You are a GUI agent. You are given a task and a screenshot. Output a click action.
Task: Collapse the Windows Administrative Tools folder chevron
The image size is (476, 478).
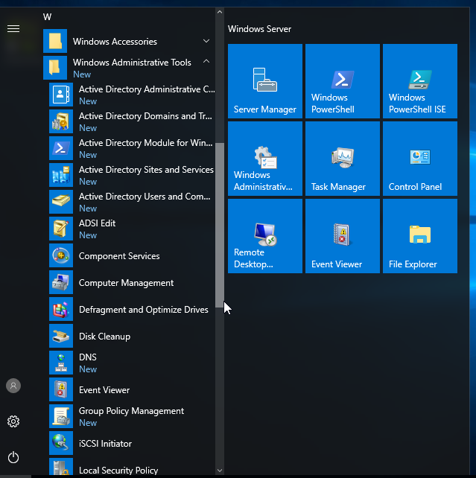pyautogui.click(x=206, y=61)
